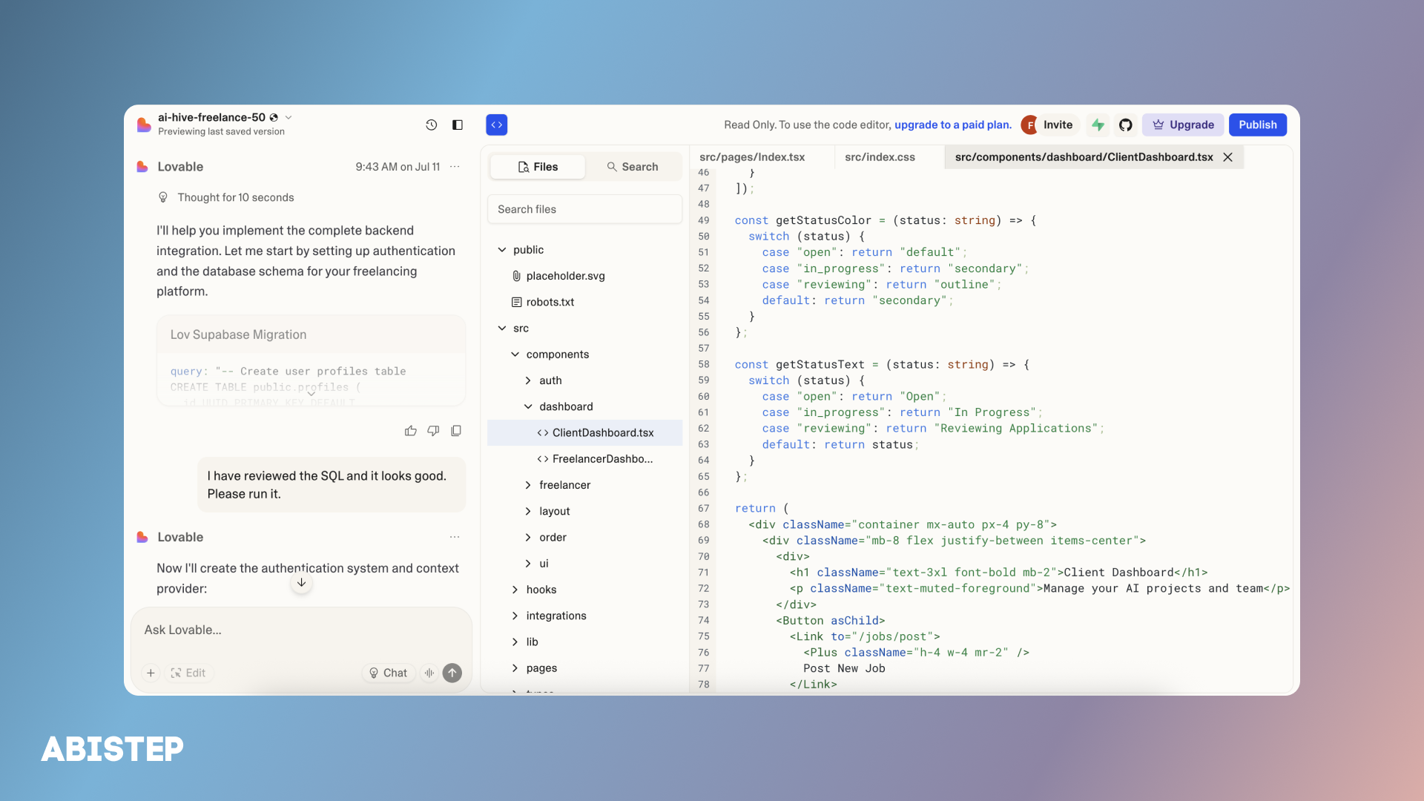Give thumbs down to Lovable's reply
This screenshot has width=1424, height=801.
click(x=433, y=431)
